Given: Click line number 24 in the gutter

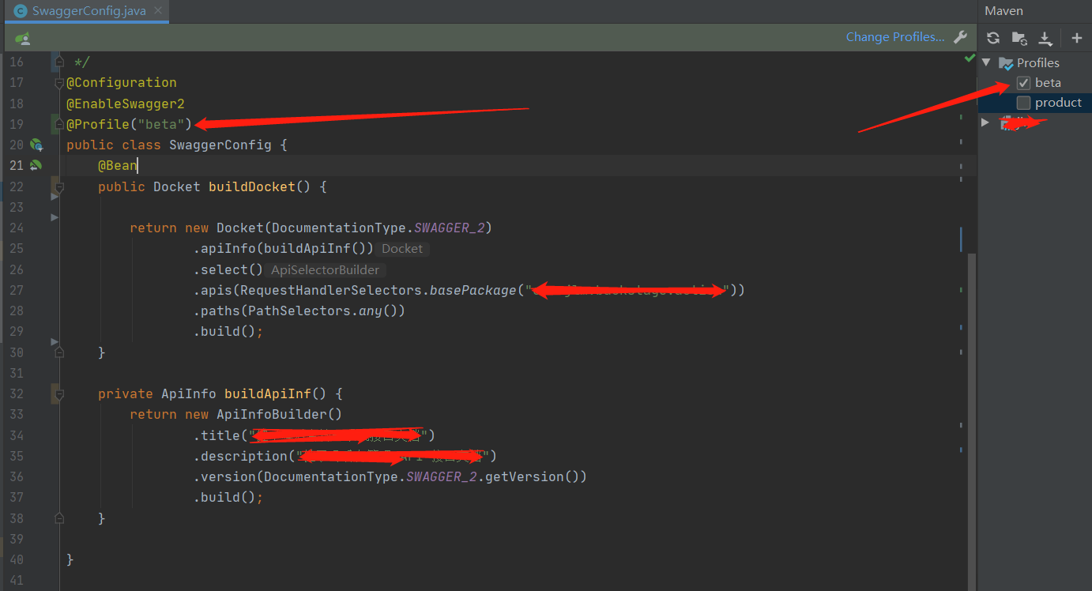Looking at the screenshot, I should coord(17,228).
